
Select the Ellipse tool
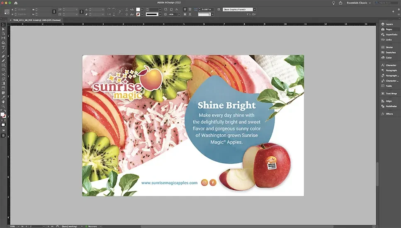[3, 70]
